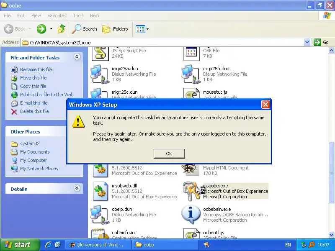This screenshot has width=335, height=251.
Task: Click the warning icon in the Setup dialog
Action: click(78, 121)
